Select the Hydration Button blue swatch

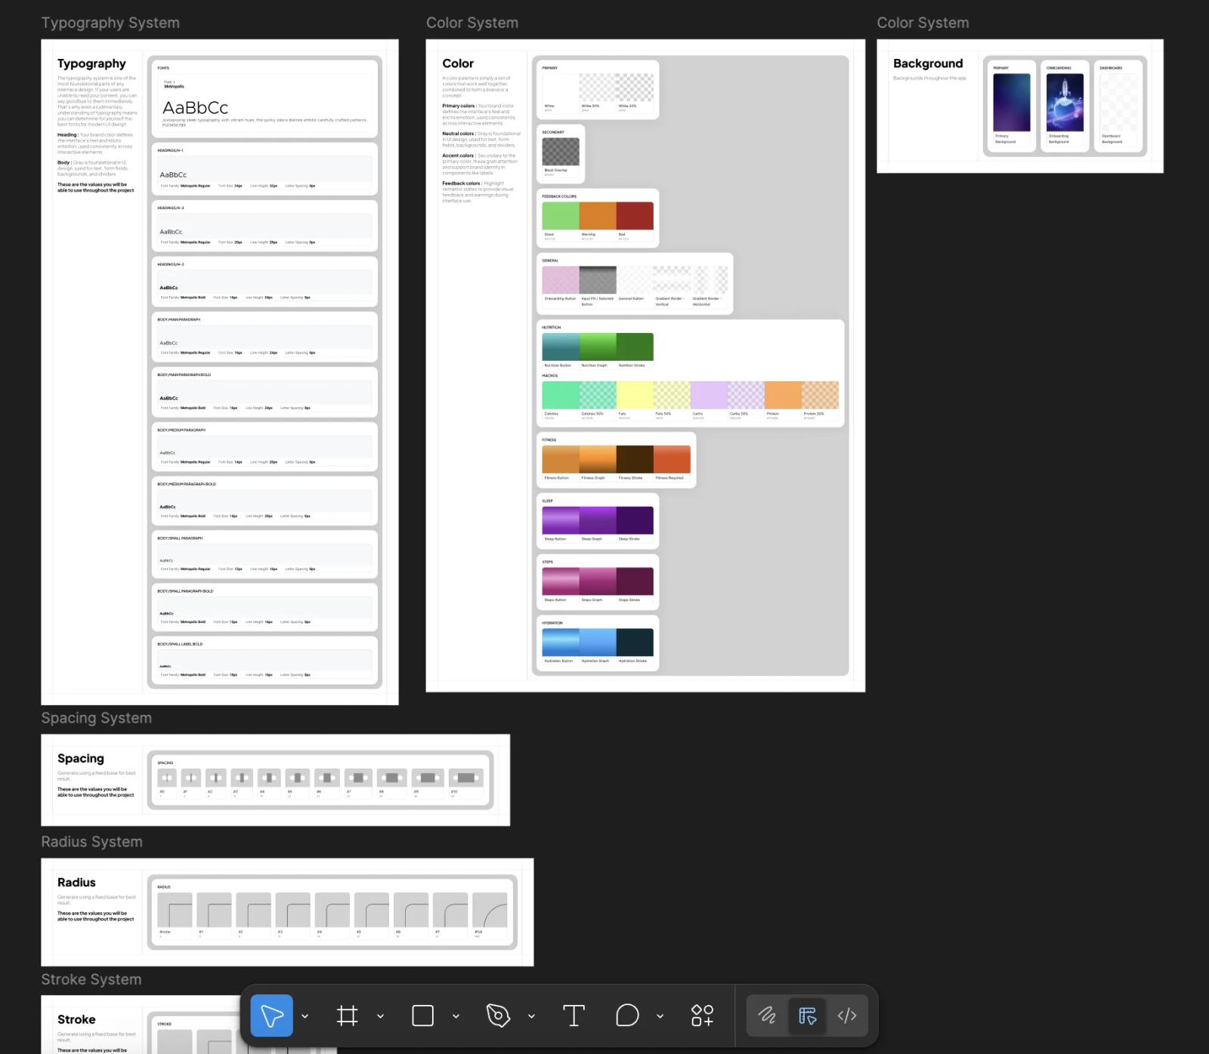(561, 643)
